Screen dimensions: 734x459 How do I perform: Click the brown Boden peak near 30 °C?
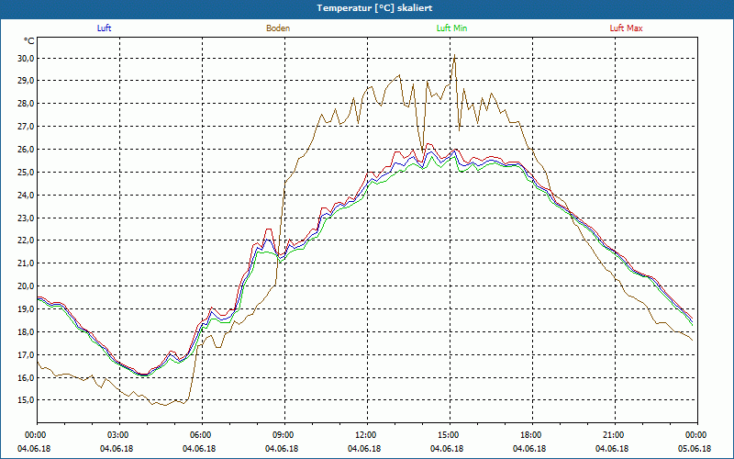(x=454, y=55)
